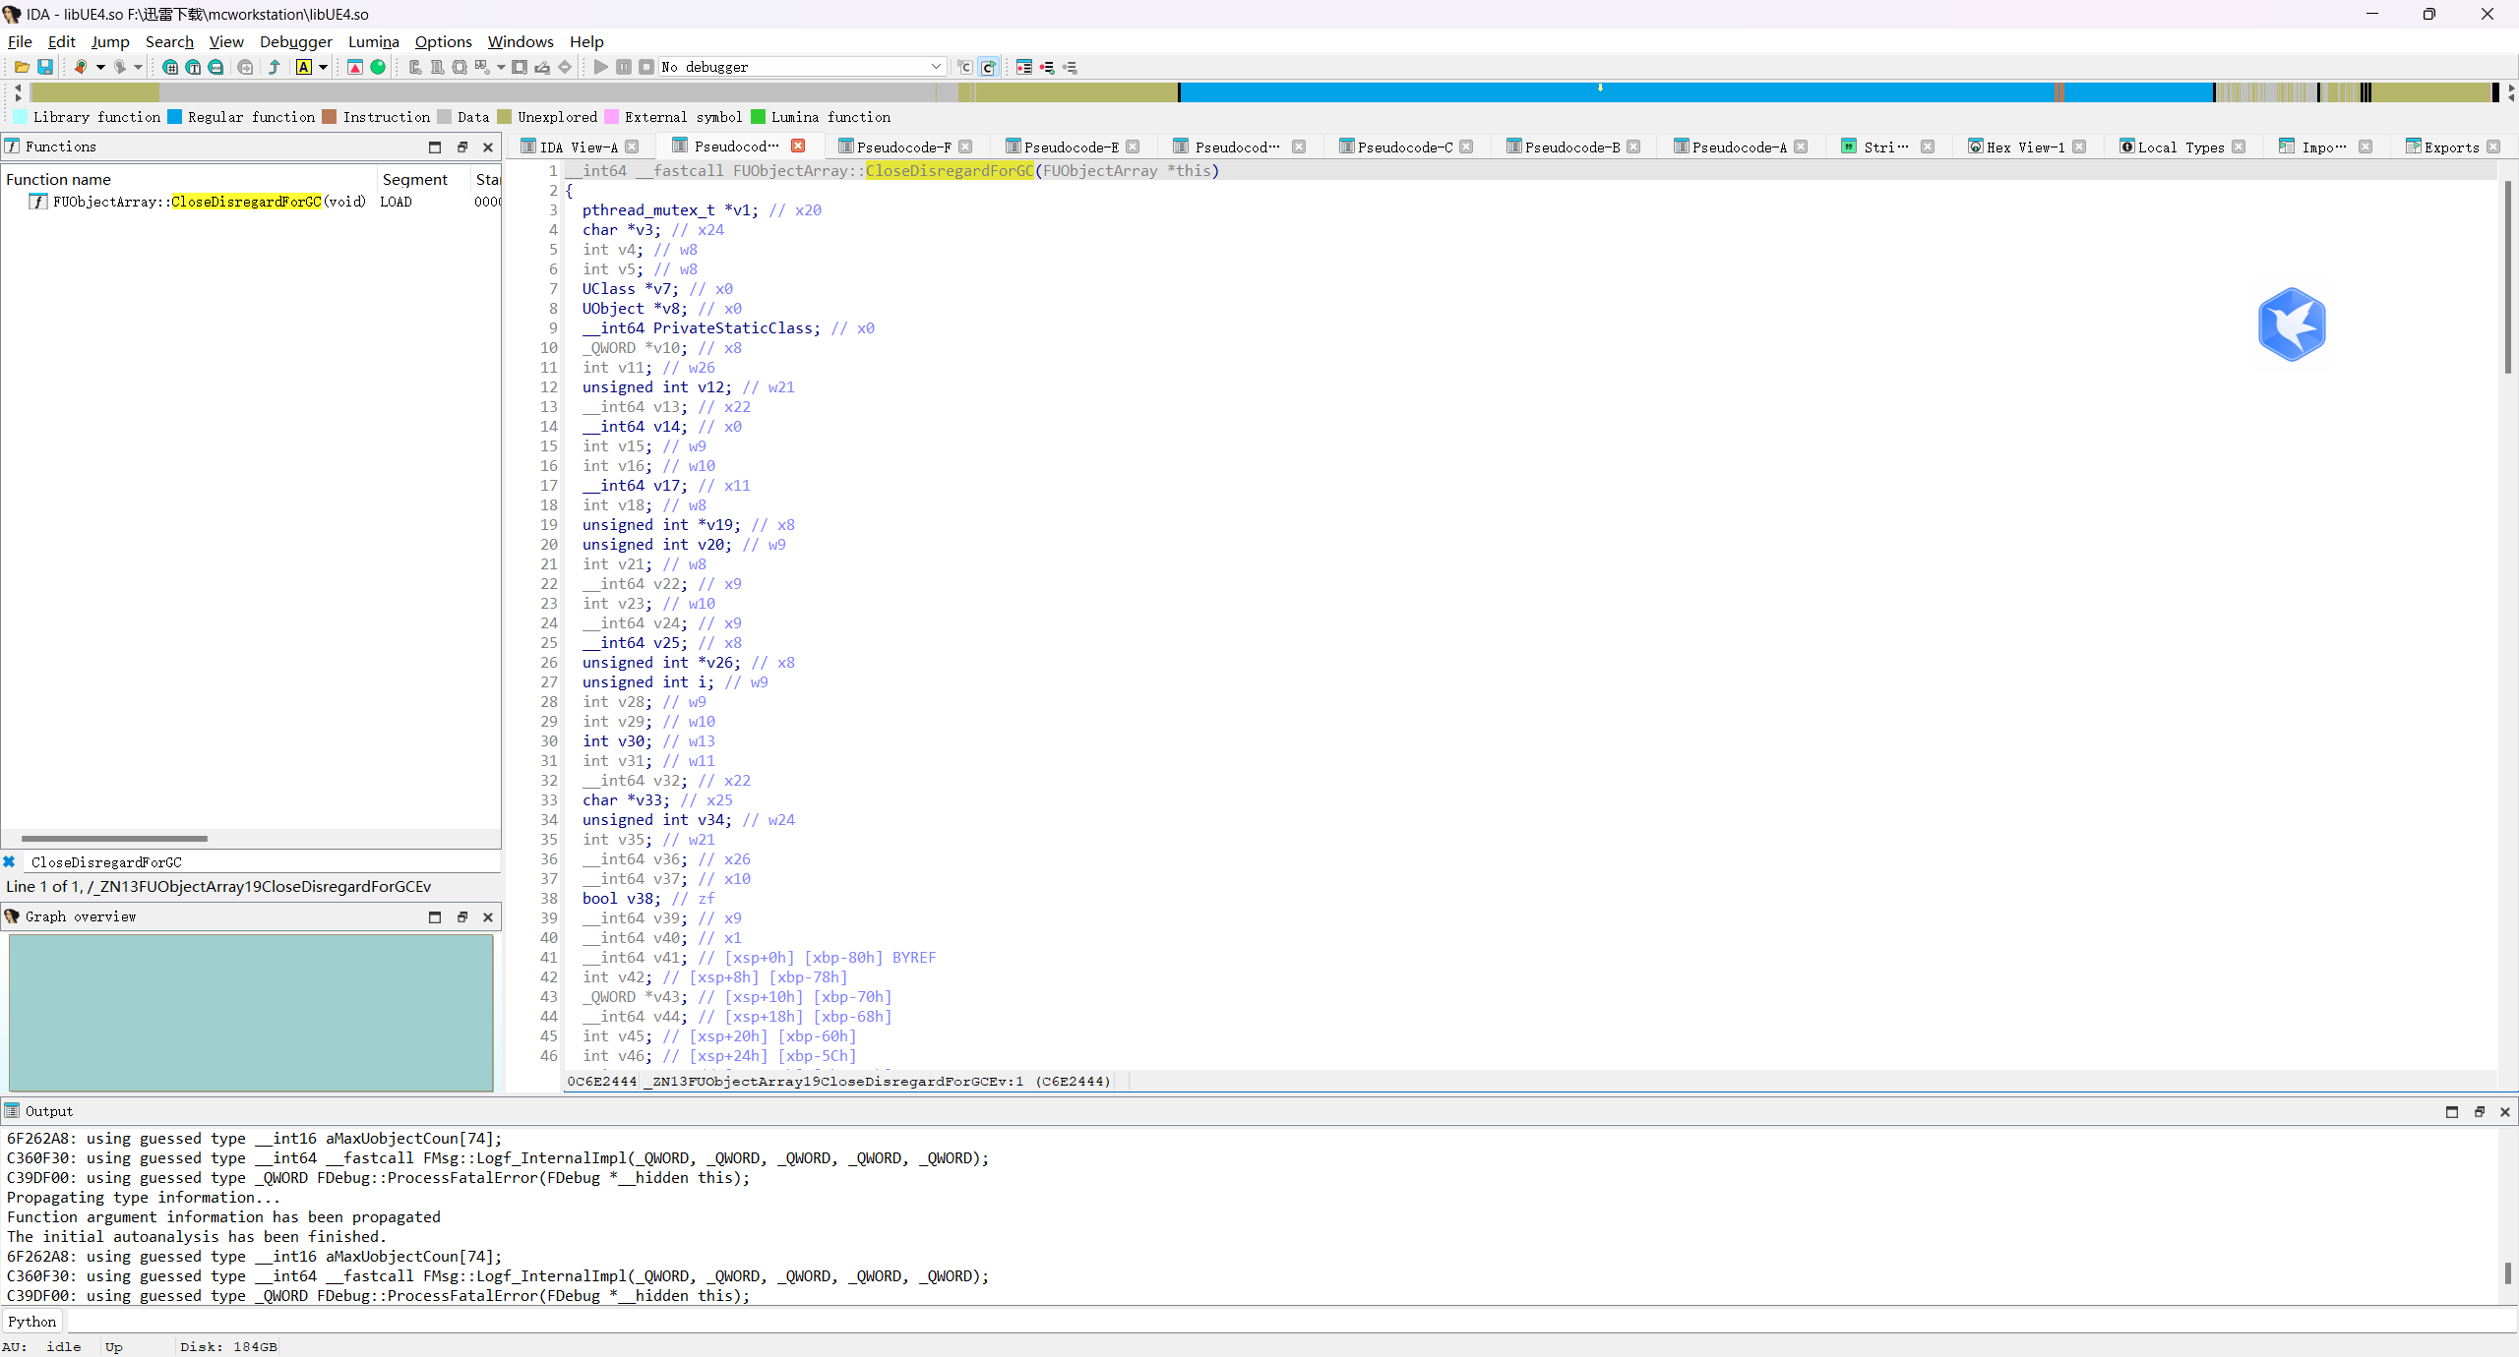Click the gray diamond toolbar icon
2519x1357 pixels.
tap(565, 67)
